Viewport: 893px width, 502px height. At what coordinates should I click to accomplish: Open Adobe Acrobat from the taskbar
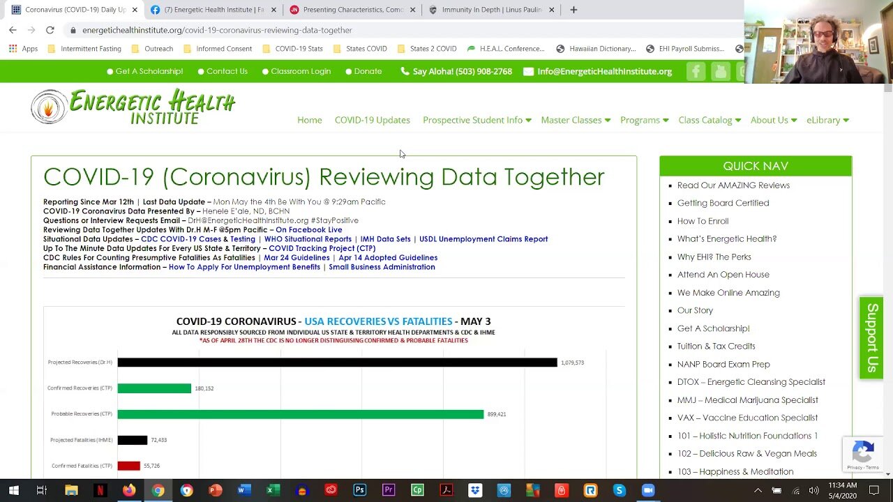[446, 490]
